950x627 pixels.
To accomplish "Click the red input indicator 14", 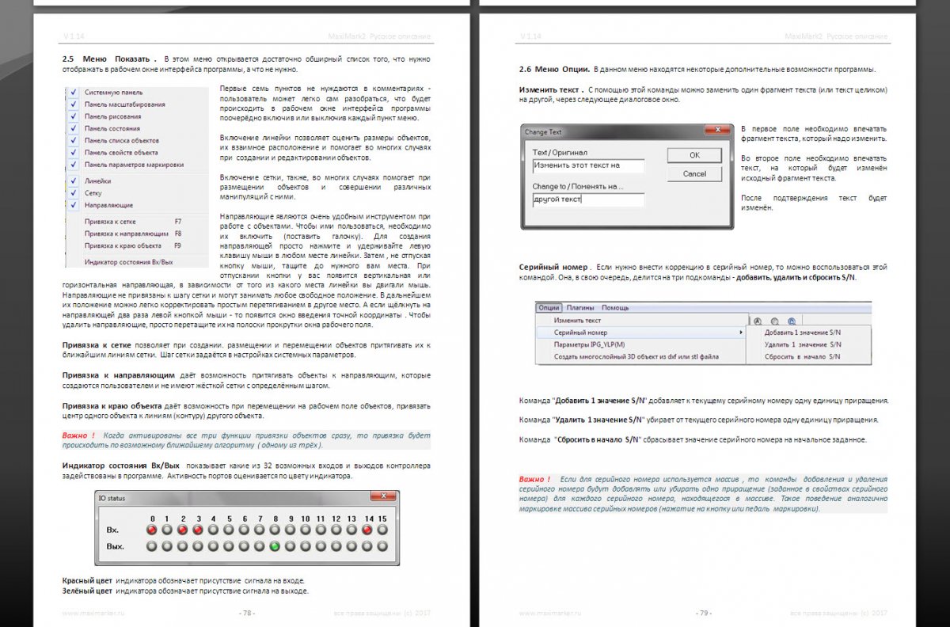I will (x=368, y=529).
